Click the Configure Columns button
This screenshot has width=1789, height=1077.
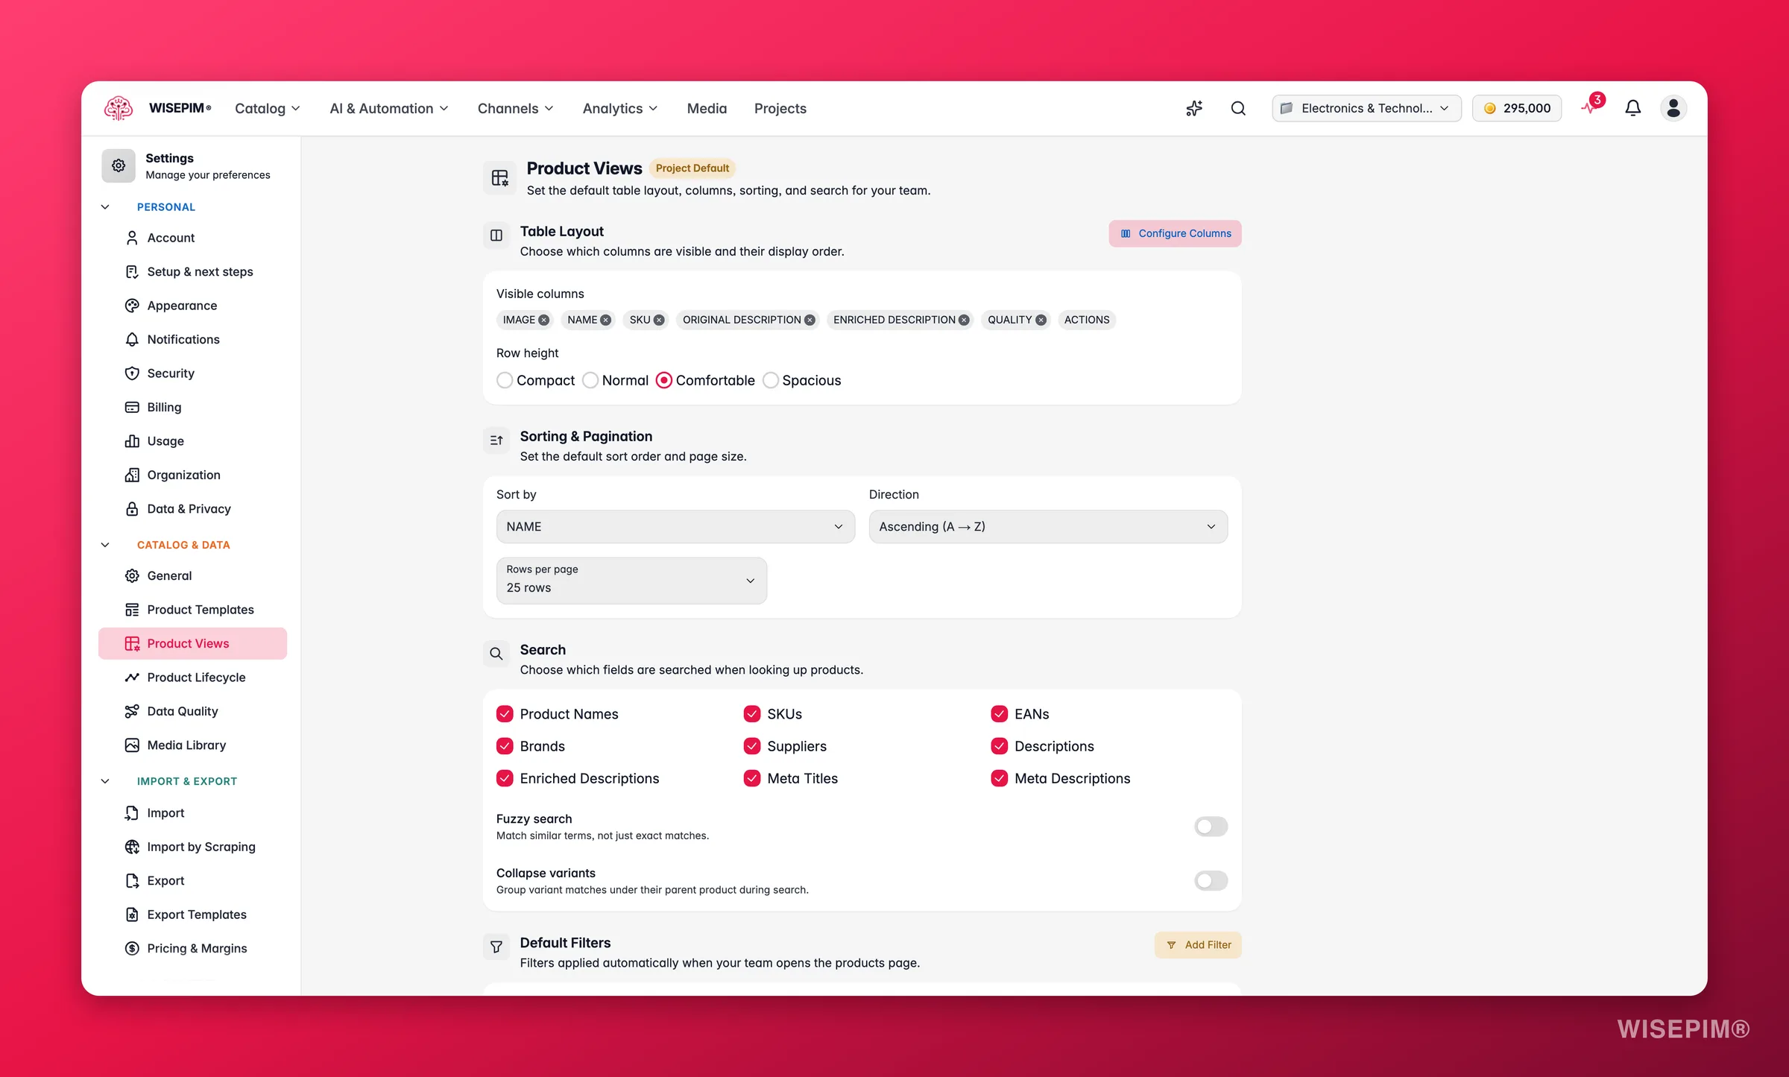click(x=1176, y=233)
